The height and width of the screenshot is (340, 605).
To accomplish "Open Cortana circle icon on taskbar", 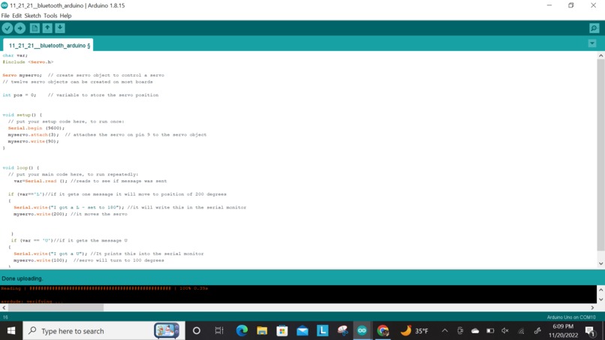I will [x=197, y=331].
